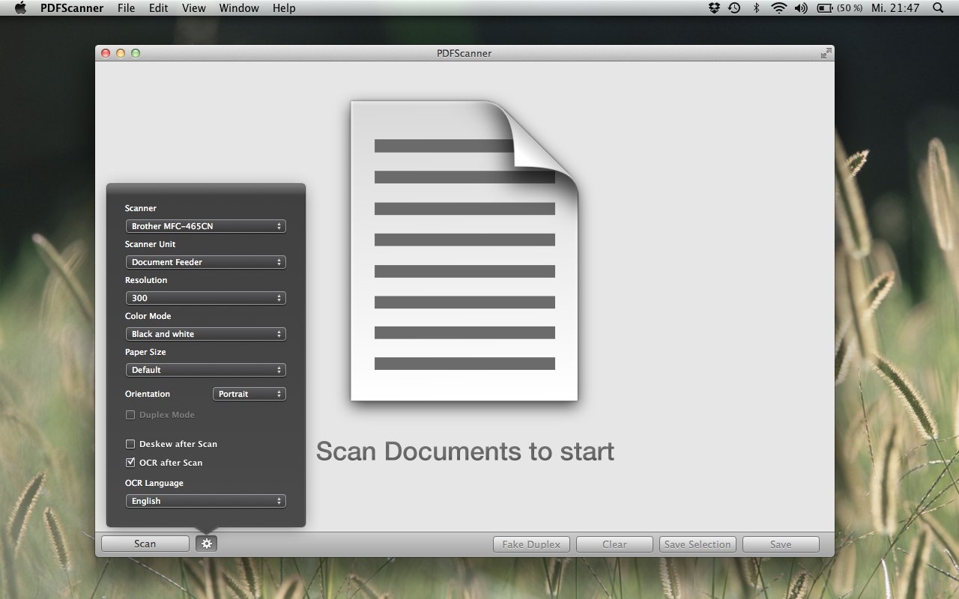Open Spotlight search magnifier icon
Image resolution: width=959 pixels, height=599 pixels.
(938, 8)
